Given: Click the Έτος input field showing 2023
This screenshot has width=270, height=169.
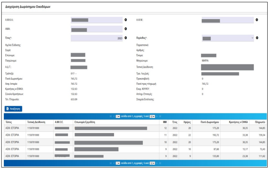Looking at the screenshot, I should pyautogui.click(x=96, y=38).
